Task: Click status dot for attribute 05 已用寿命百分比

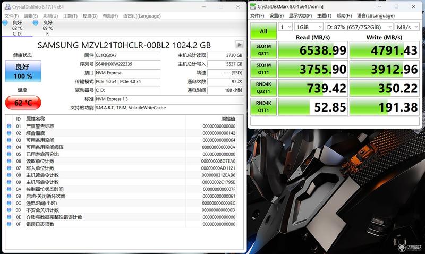Action: (x=9, y=154)
